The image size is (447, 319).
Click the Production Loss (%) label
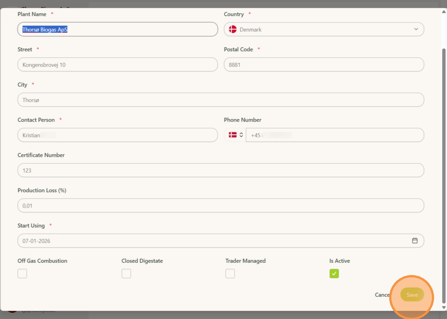42,190
